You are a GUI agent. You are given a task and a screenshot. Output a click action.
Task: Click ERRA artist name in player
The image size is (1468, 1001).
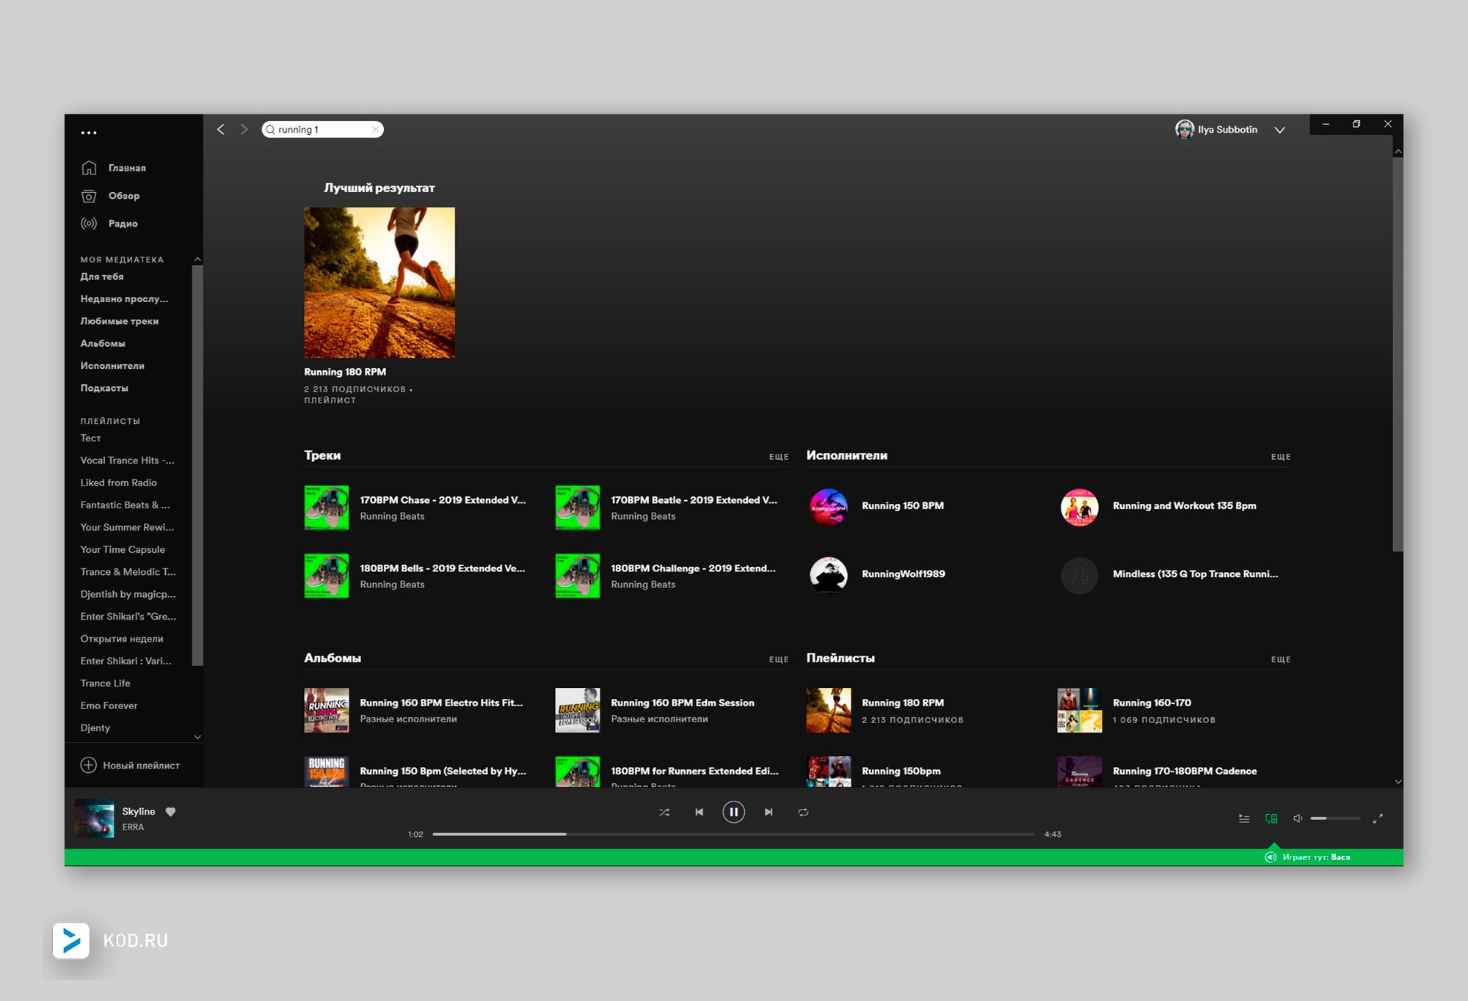pos(133,827)
